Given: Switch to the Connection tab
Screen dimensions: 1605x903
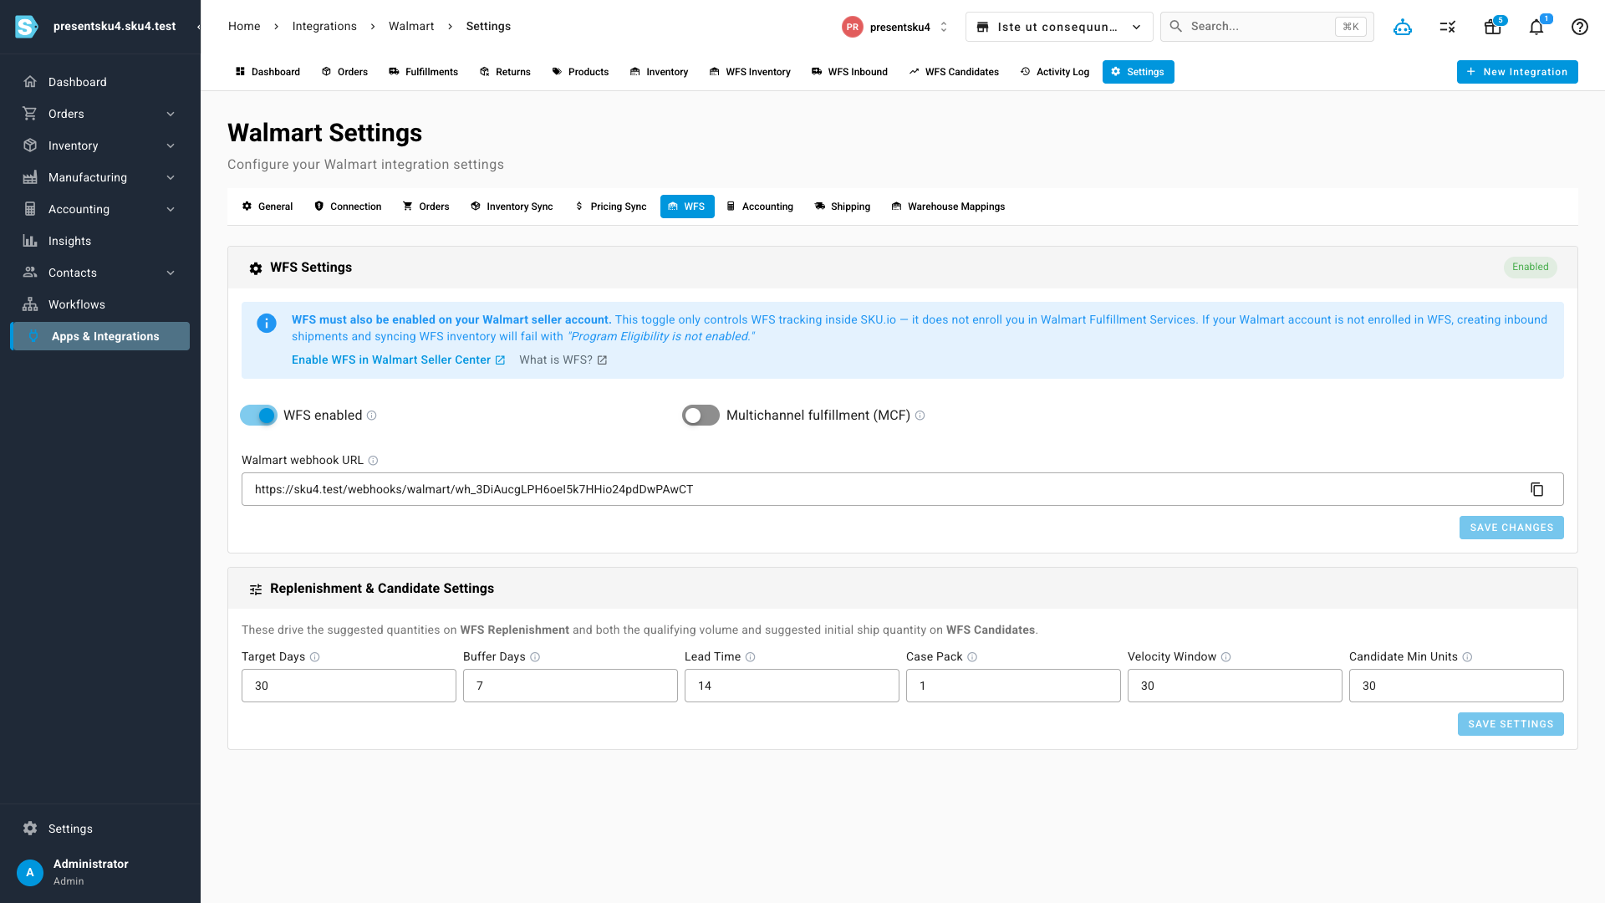Looking at the screenshot, I should pyautogui.click(x=348, y=207).
